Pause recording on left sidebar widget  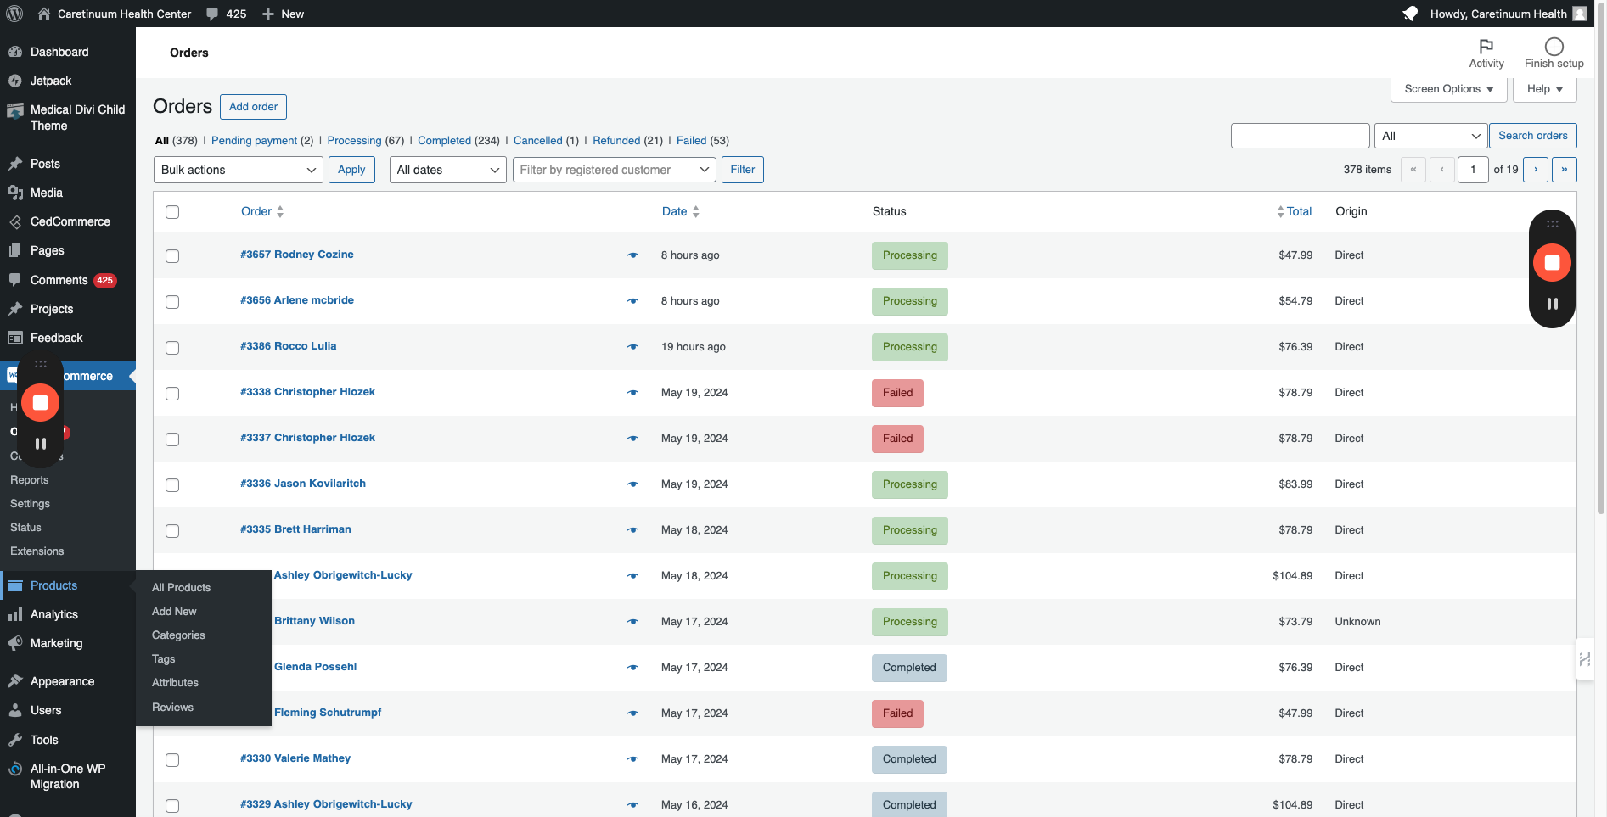(x=40, y=443)
